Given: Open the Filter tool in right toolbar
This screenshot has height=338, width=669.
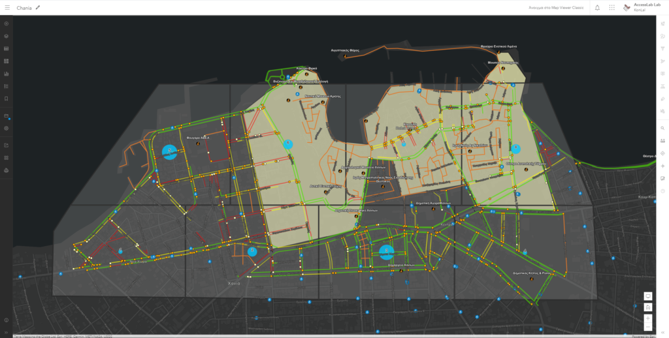Looking at the screenshot, I should tap(662, 48).
